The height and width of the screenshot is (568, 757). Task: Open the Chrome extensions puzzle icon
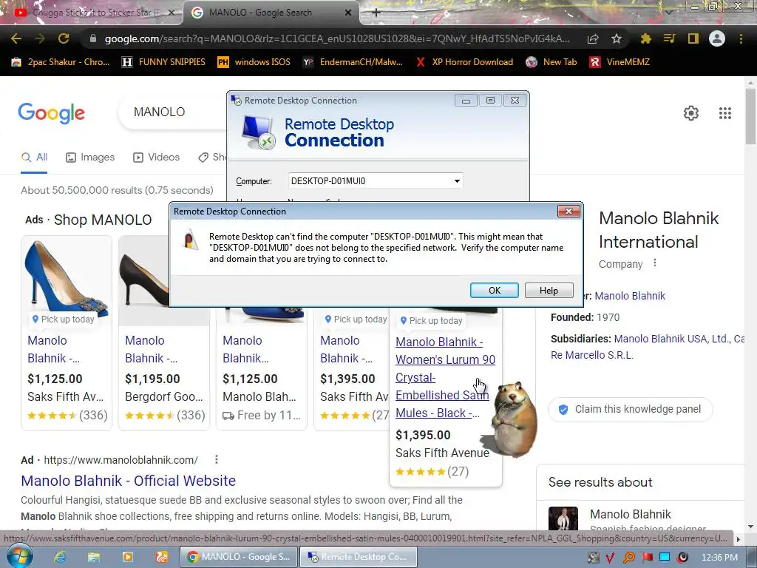point(645,38)
